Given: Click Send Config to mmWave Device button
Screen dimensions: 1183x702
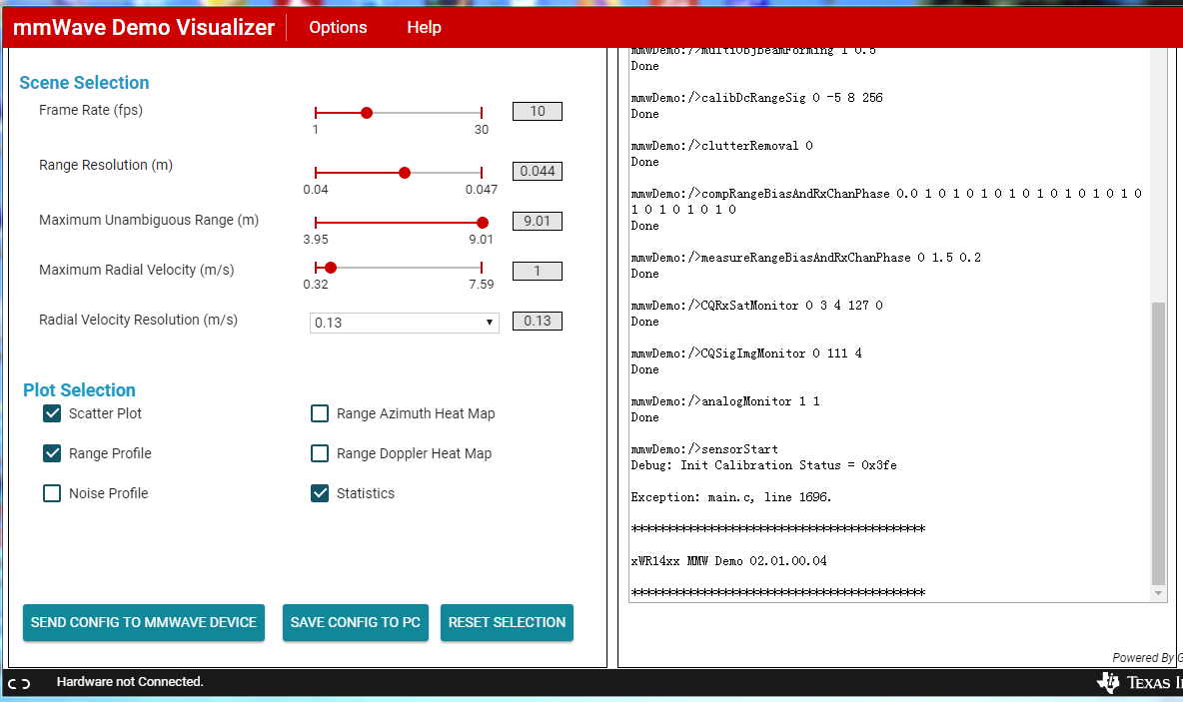Looking at the screenshot, I should [x=143, y=623].
